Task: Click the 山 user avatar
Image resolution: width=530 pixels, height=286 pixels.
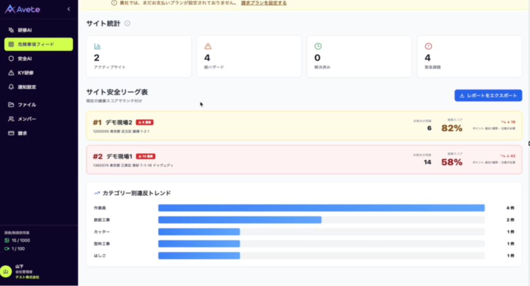Action: coord(7,272)
